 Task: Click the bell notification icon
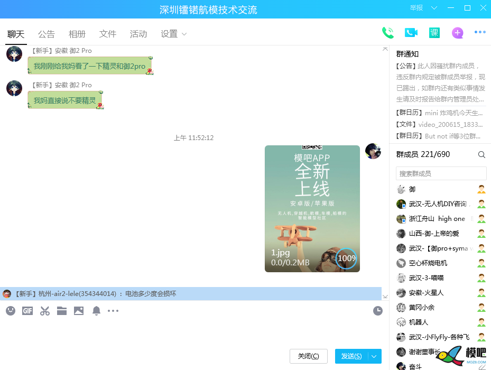96,311
